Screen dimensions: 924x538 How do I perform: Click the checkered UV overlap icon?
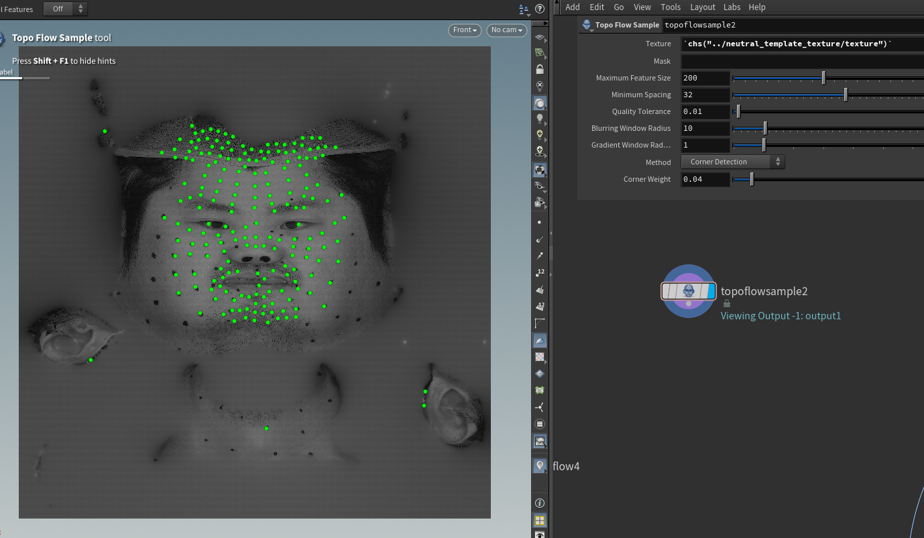point(540,357)
